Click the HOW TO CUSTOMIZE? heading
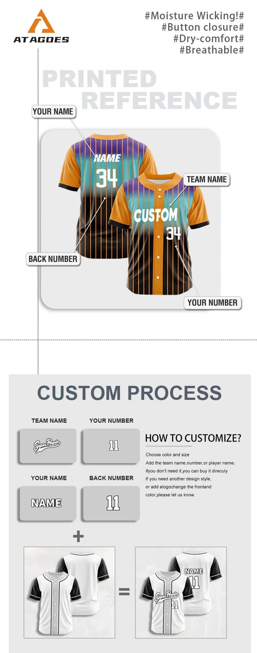This screenshot has height=653, width=257. [193, 438]
